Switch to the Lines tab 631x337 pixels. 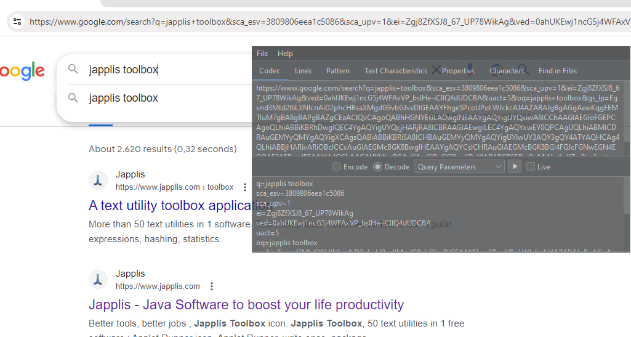tap(303, 71)
